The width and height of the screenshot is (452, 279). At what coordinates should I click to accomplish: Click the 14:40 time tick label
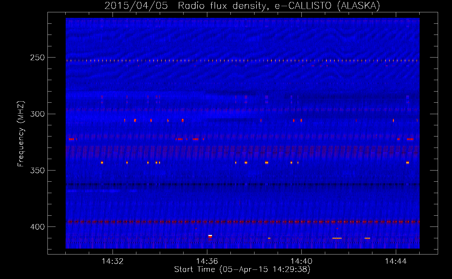[x=301, y=261]
